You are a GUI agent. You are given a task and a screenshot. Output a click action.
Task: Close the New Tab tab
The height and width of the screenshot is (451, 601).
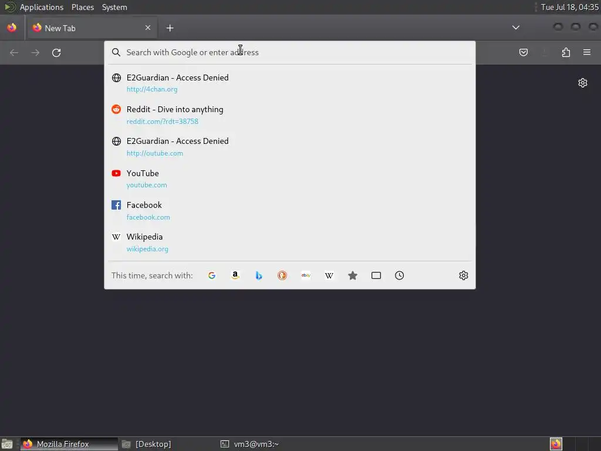148,28
